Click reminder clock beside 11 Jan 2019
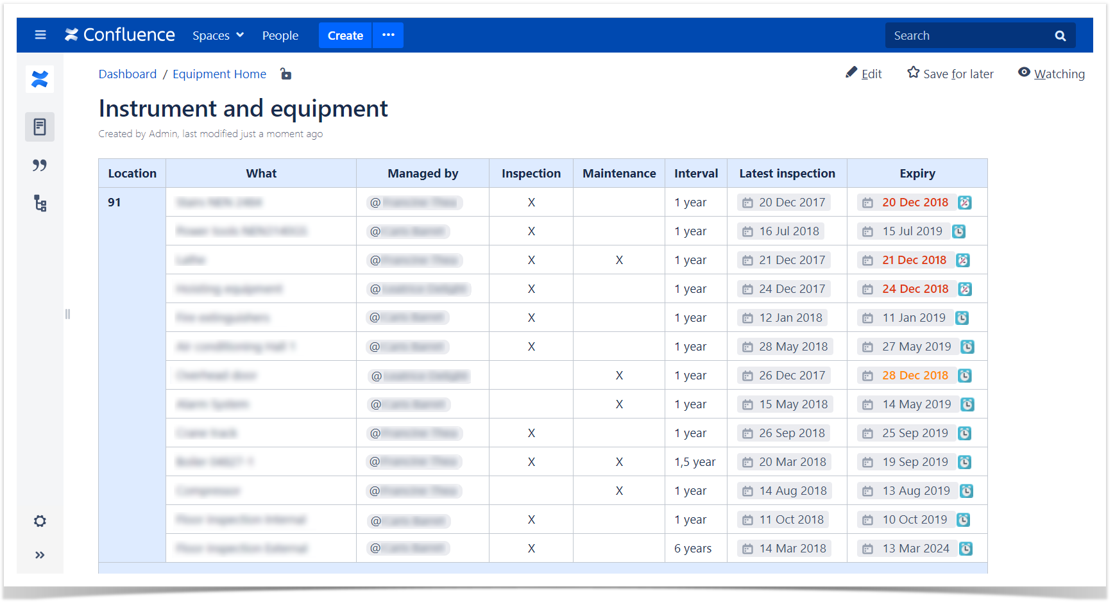This screenshot has height=605, width=1115. pos(962,318)
